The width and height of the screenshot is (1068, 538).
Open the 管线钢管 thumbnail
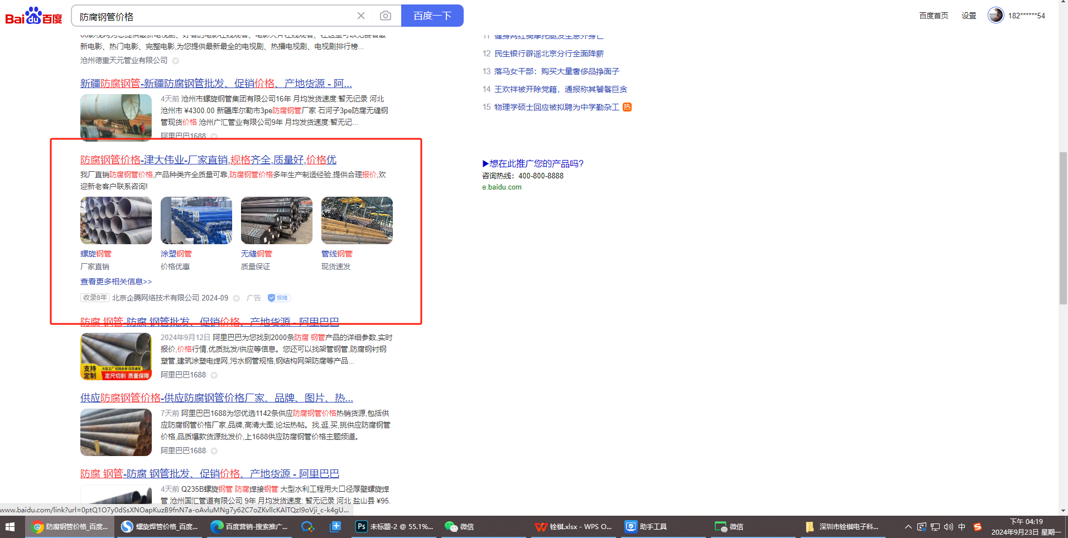point(357,220)
